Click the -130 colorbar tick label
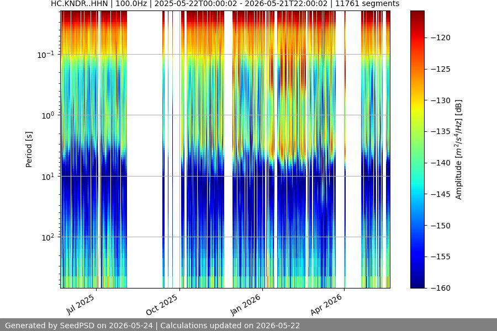 pyautogui.click(x=441, y=100)
